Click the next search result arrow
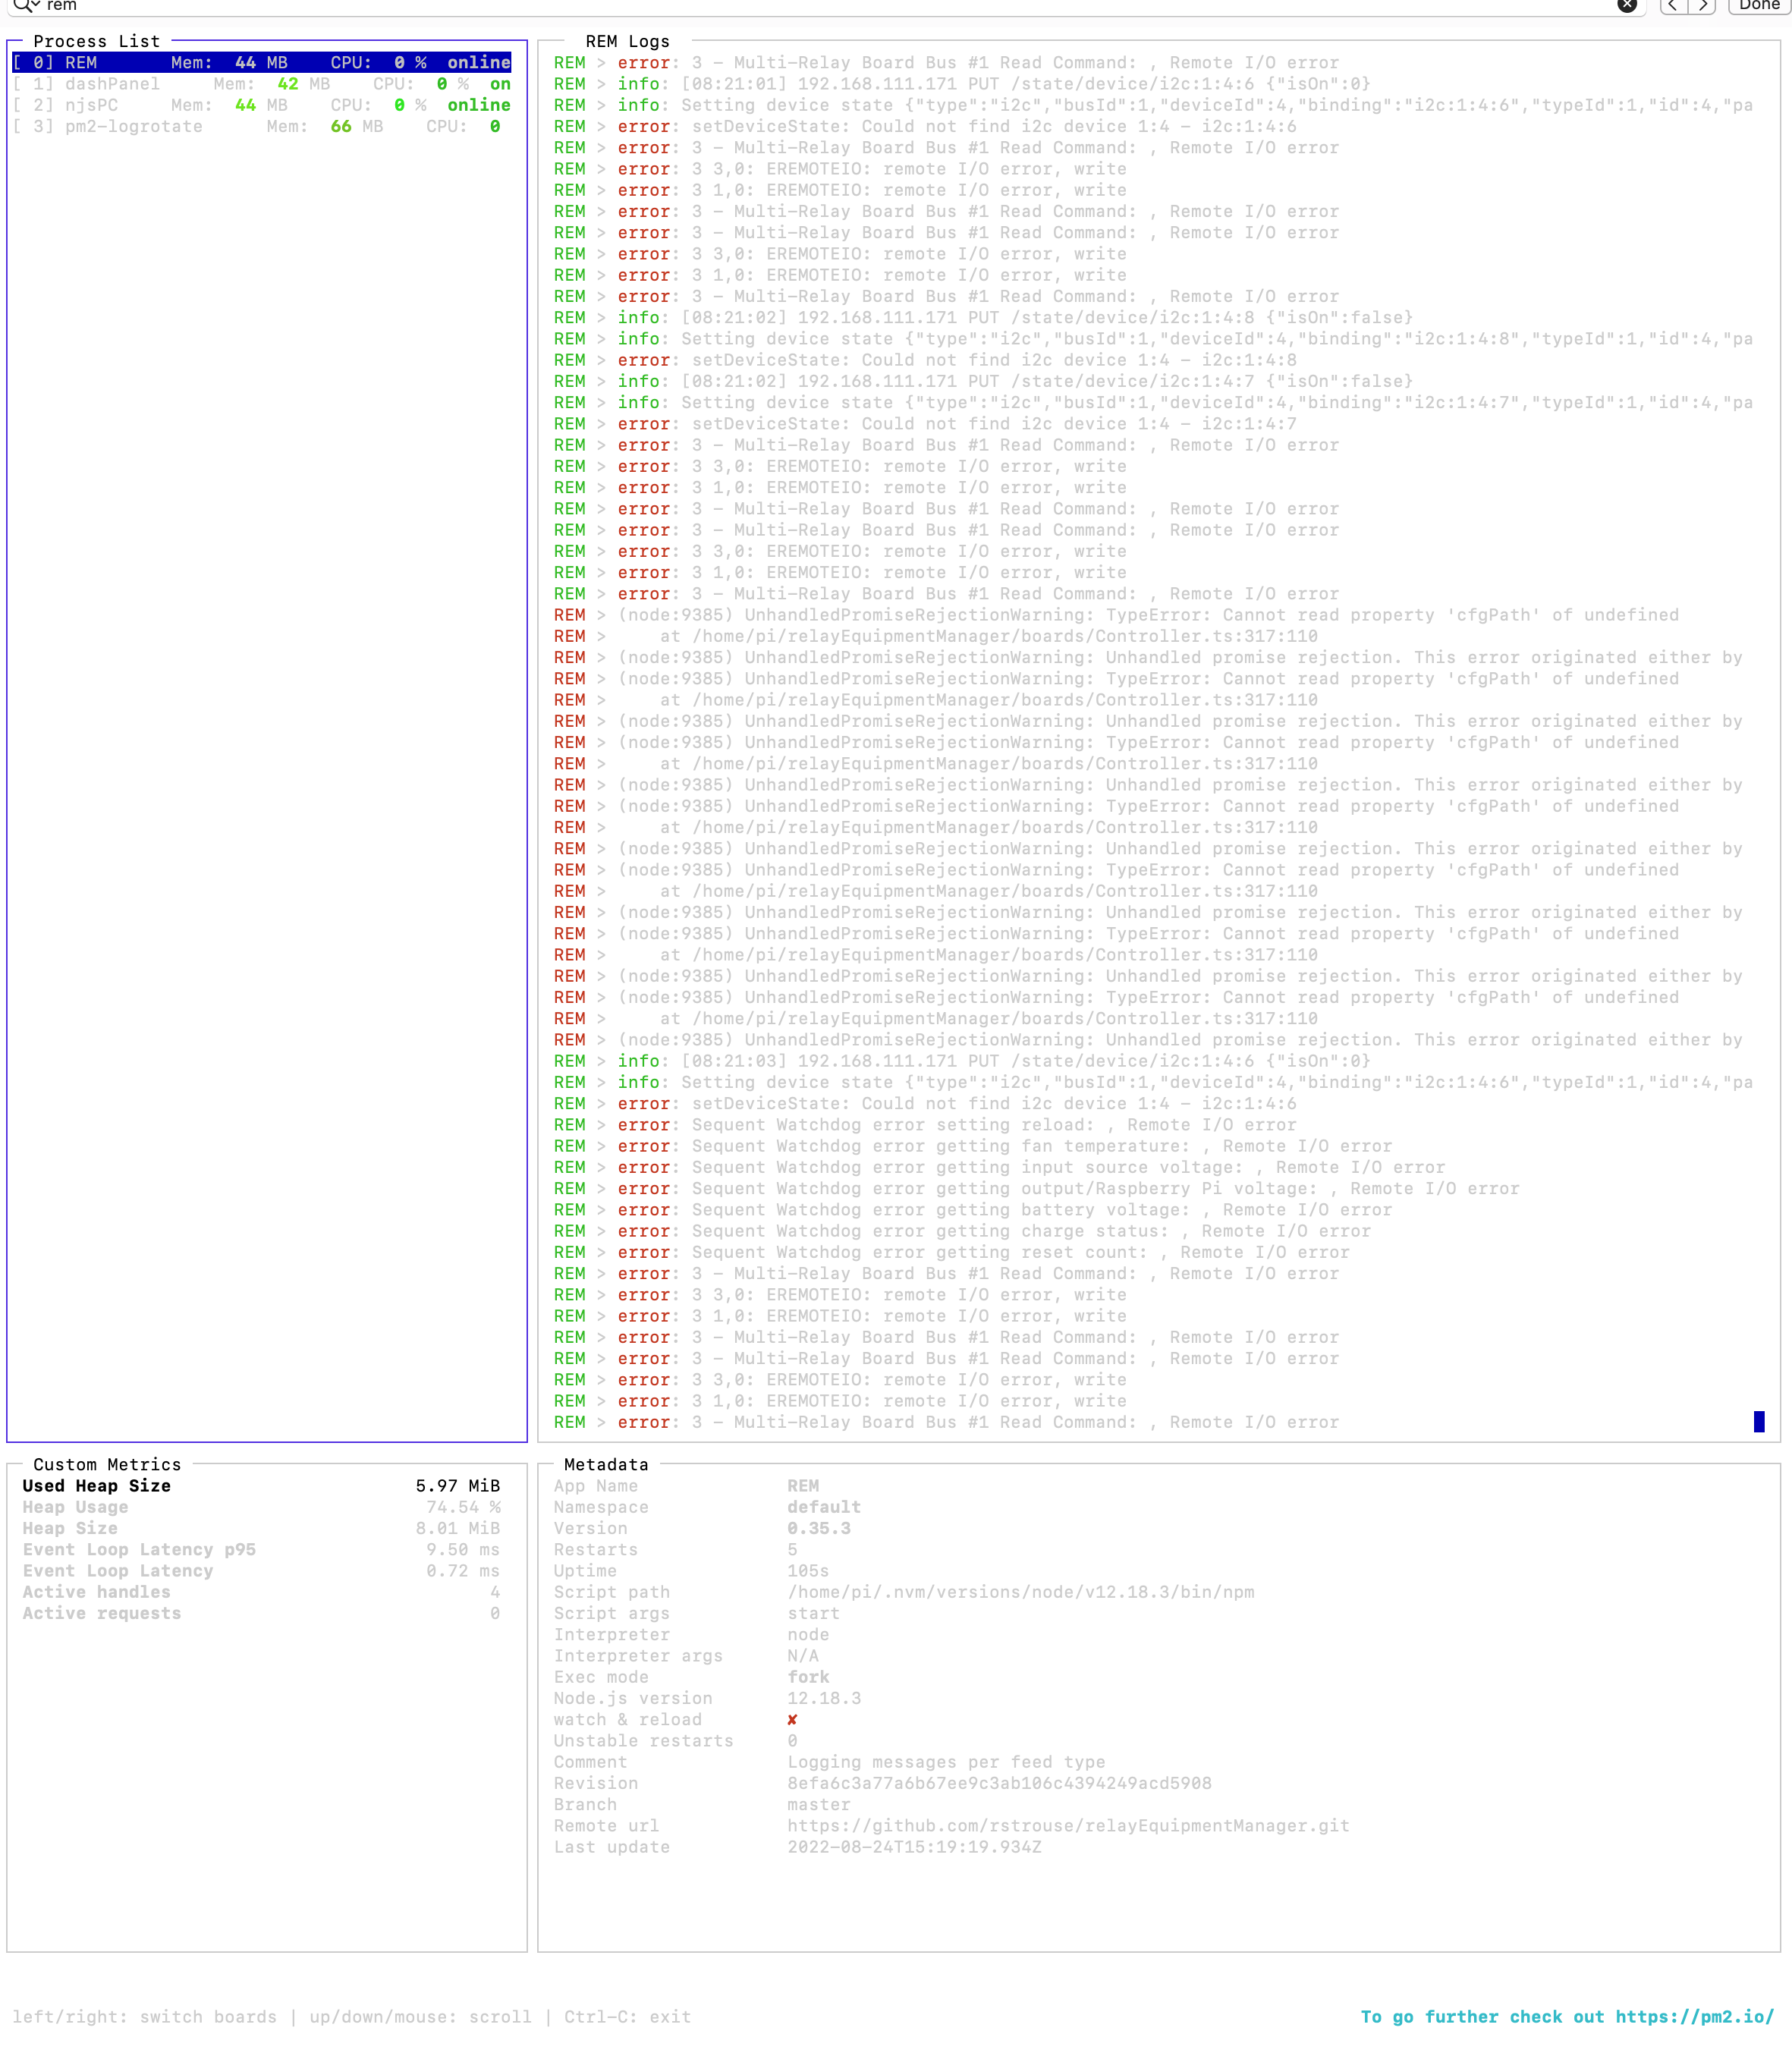This screenshot has width=1792, height=2056. coord(1704,7)
